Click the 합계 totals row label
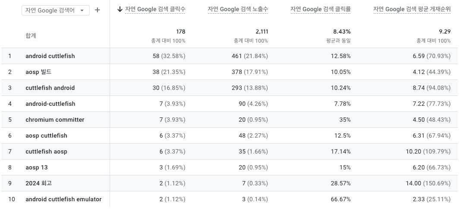Screen dimensions: 463x209 pos(31,36)
